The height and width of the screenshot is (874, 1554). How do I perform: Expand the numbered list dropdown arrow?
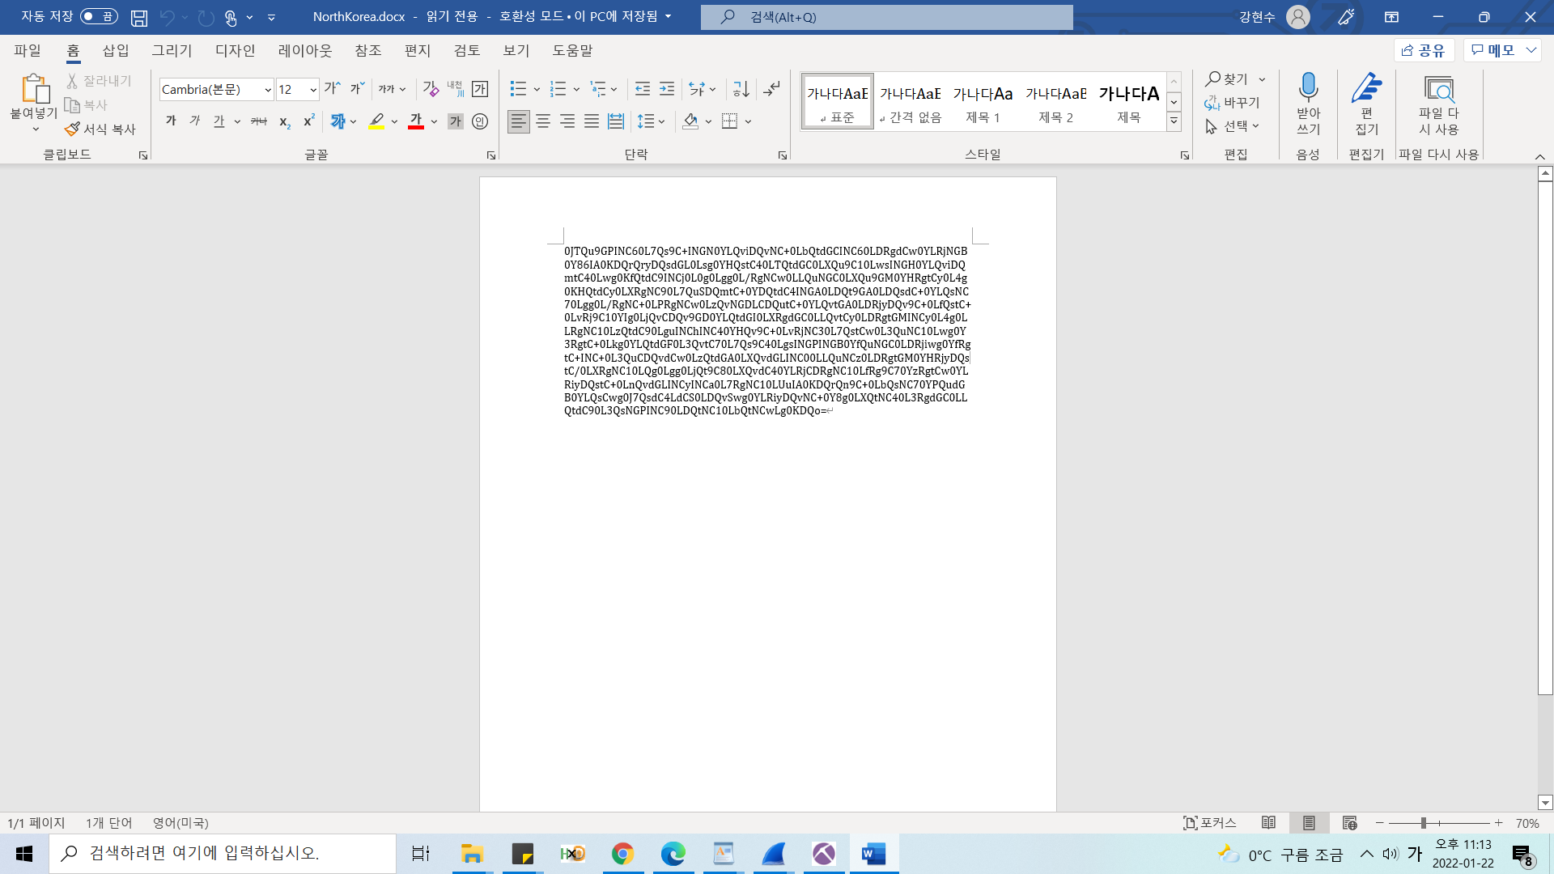click(x=576, y=90)
